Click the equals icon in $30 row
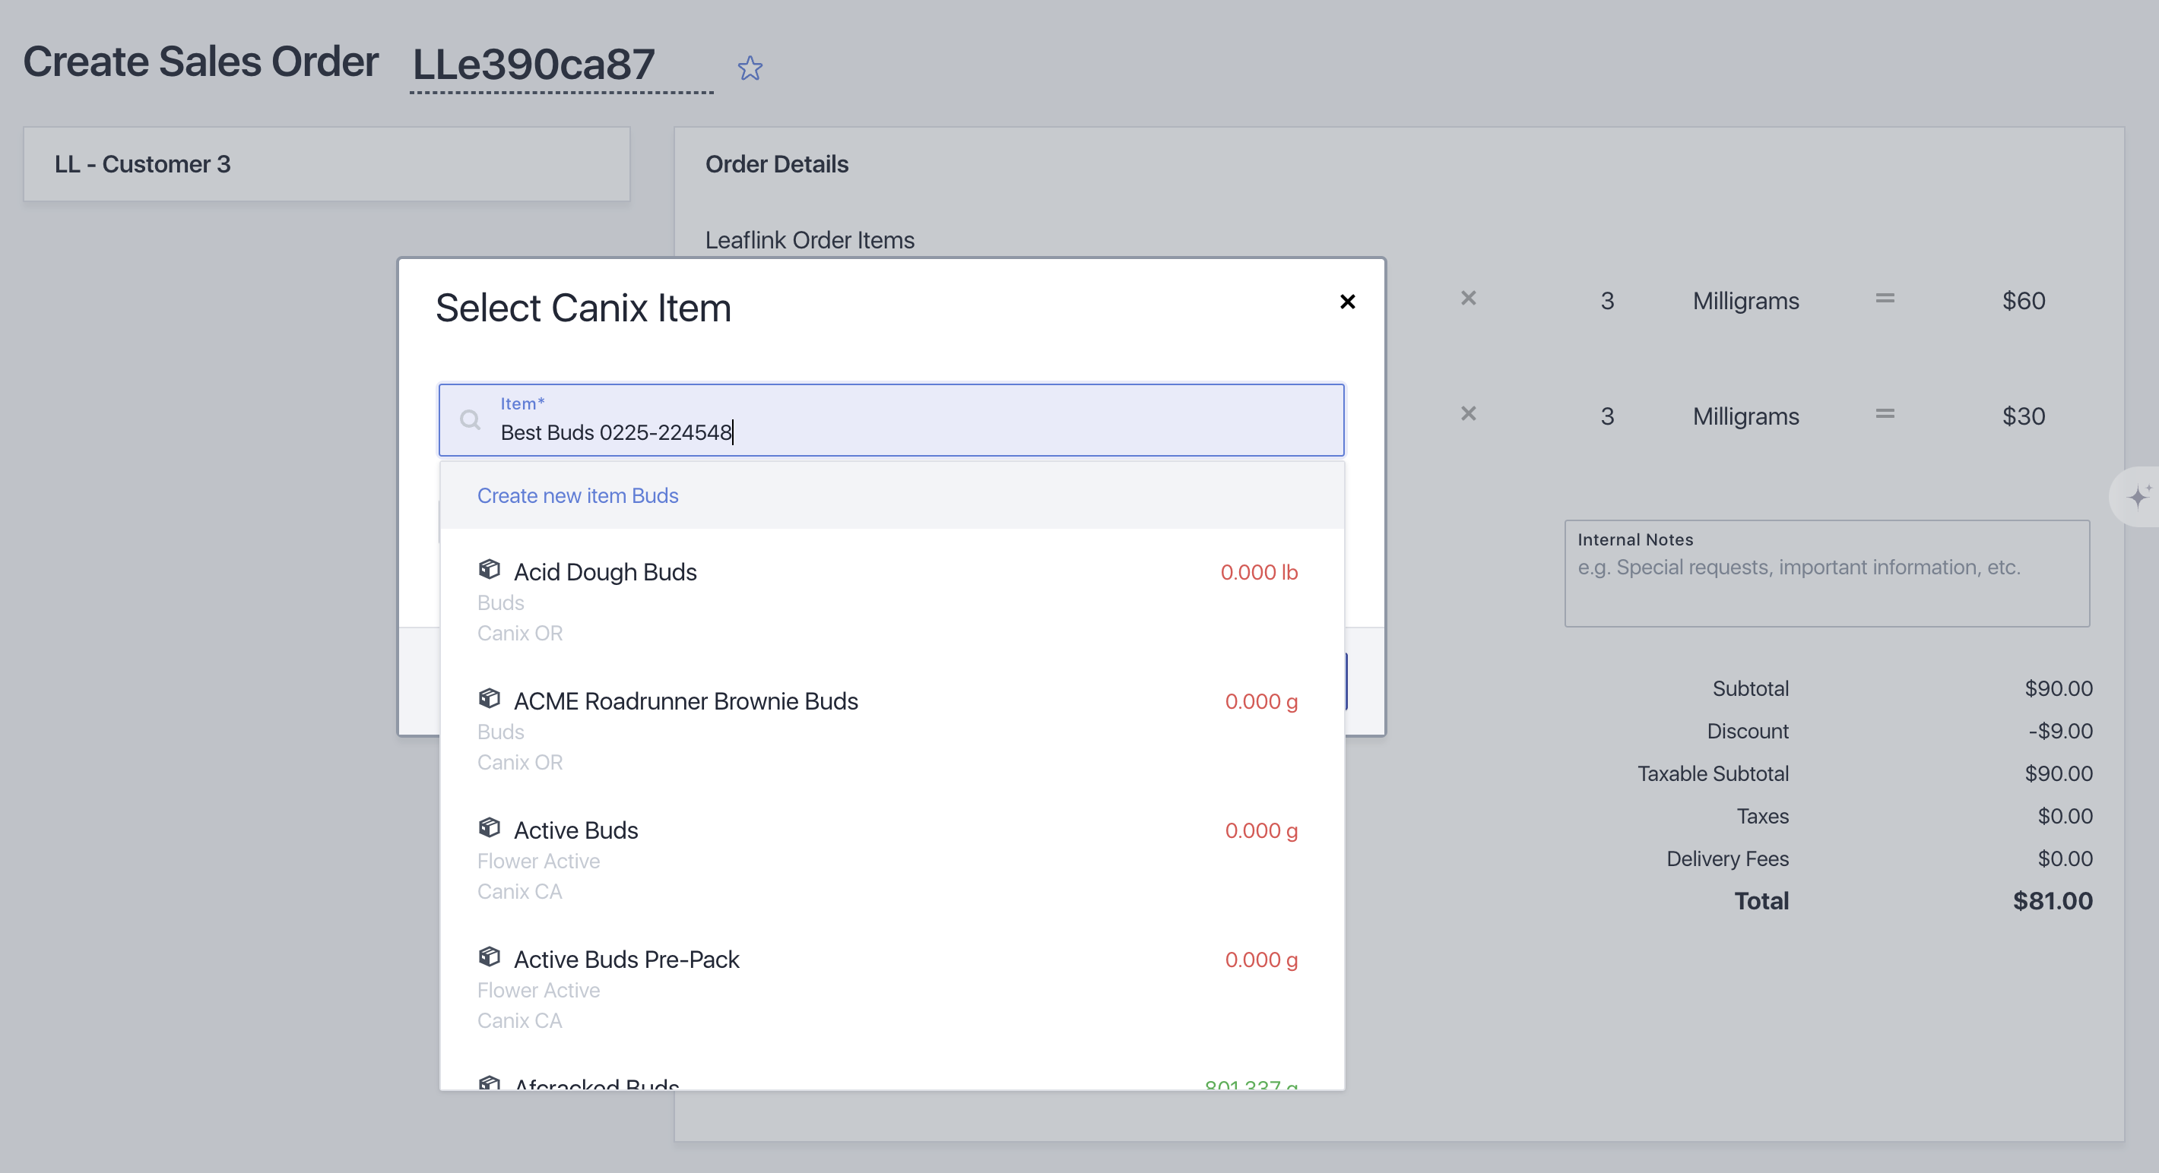This screenshot has width=2159, height=1173. (x=1885, y=414)
